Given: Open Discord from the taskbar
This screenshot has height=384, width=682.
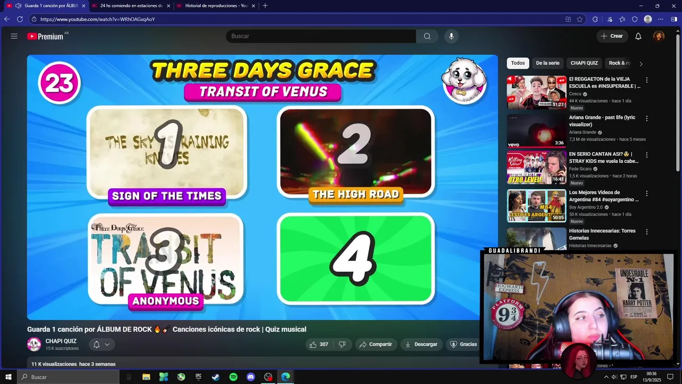Looking at the screenshot, I should 251,377.
